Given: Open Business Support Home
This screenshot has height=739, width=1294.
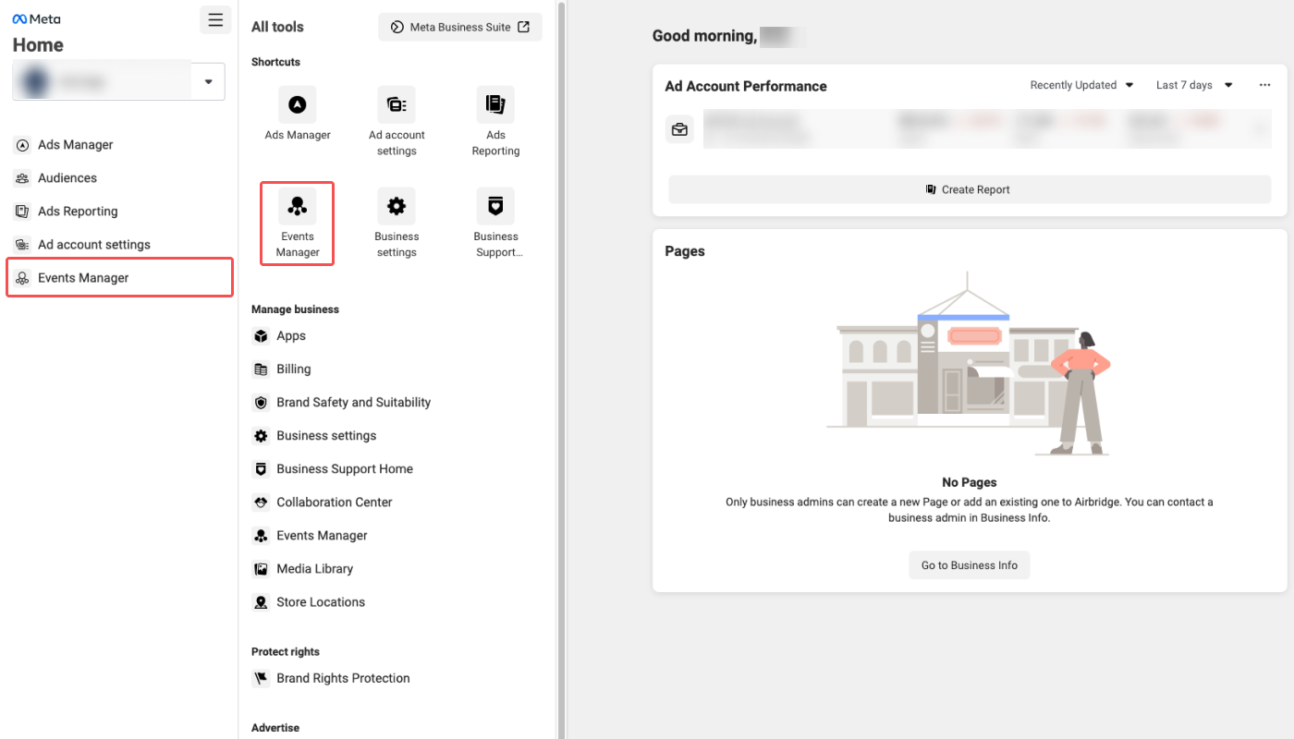Looking at the screenshot, I should point(345,469).
